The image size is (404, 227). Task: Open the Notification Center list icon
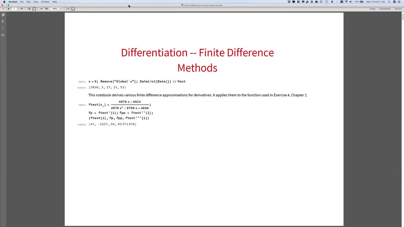(399, 2)
